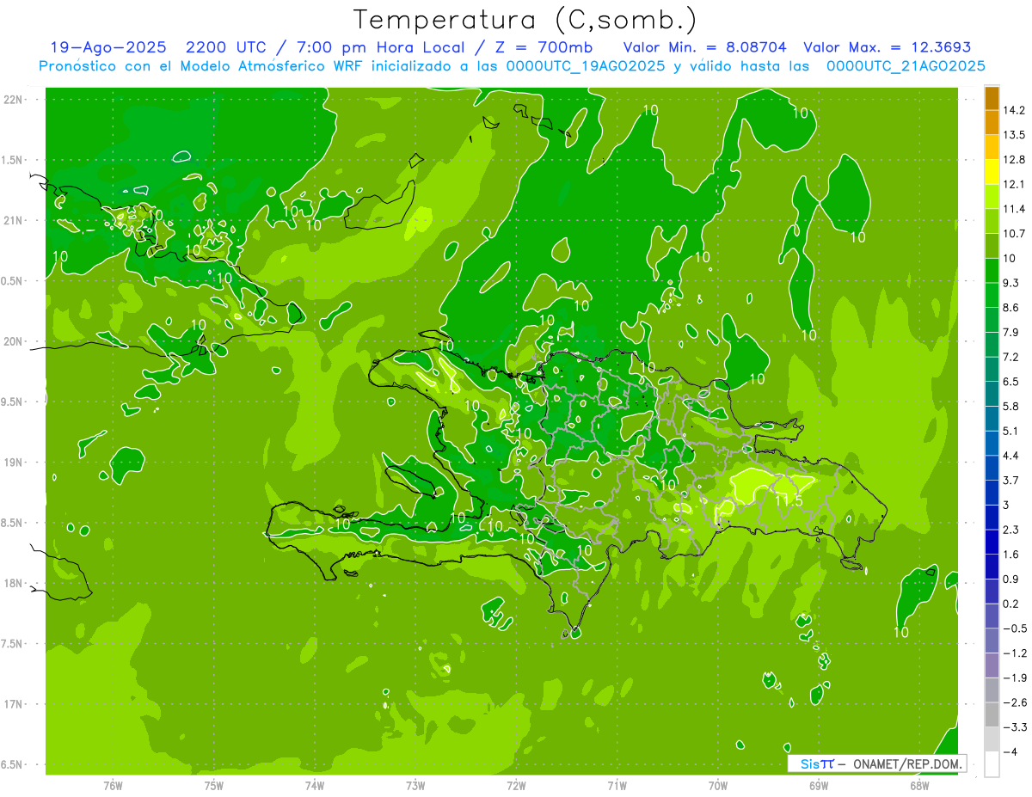The width and height of the screenshot is (1032, 797).
Task: Click purple legend swatch between -1.2 and -1.9
Action: tap(992, 665)
